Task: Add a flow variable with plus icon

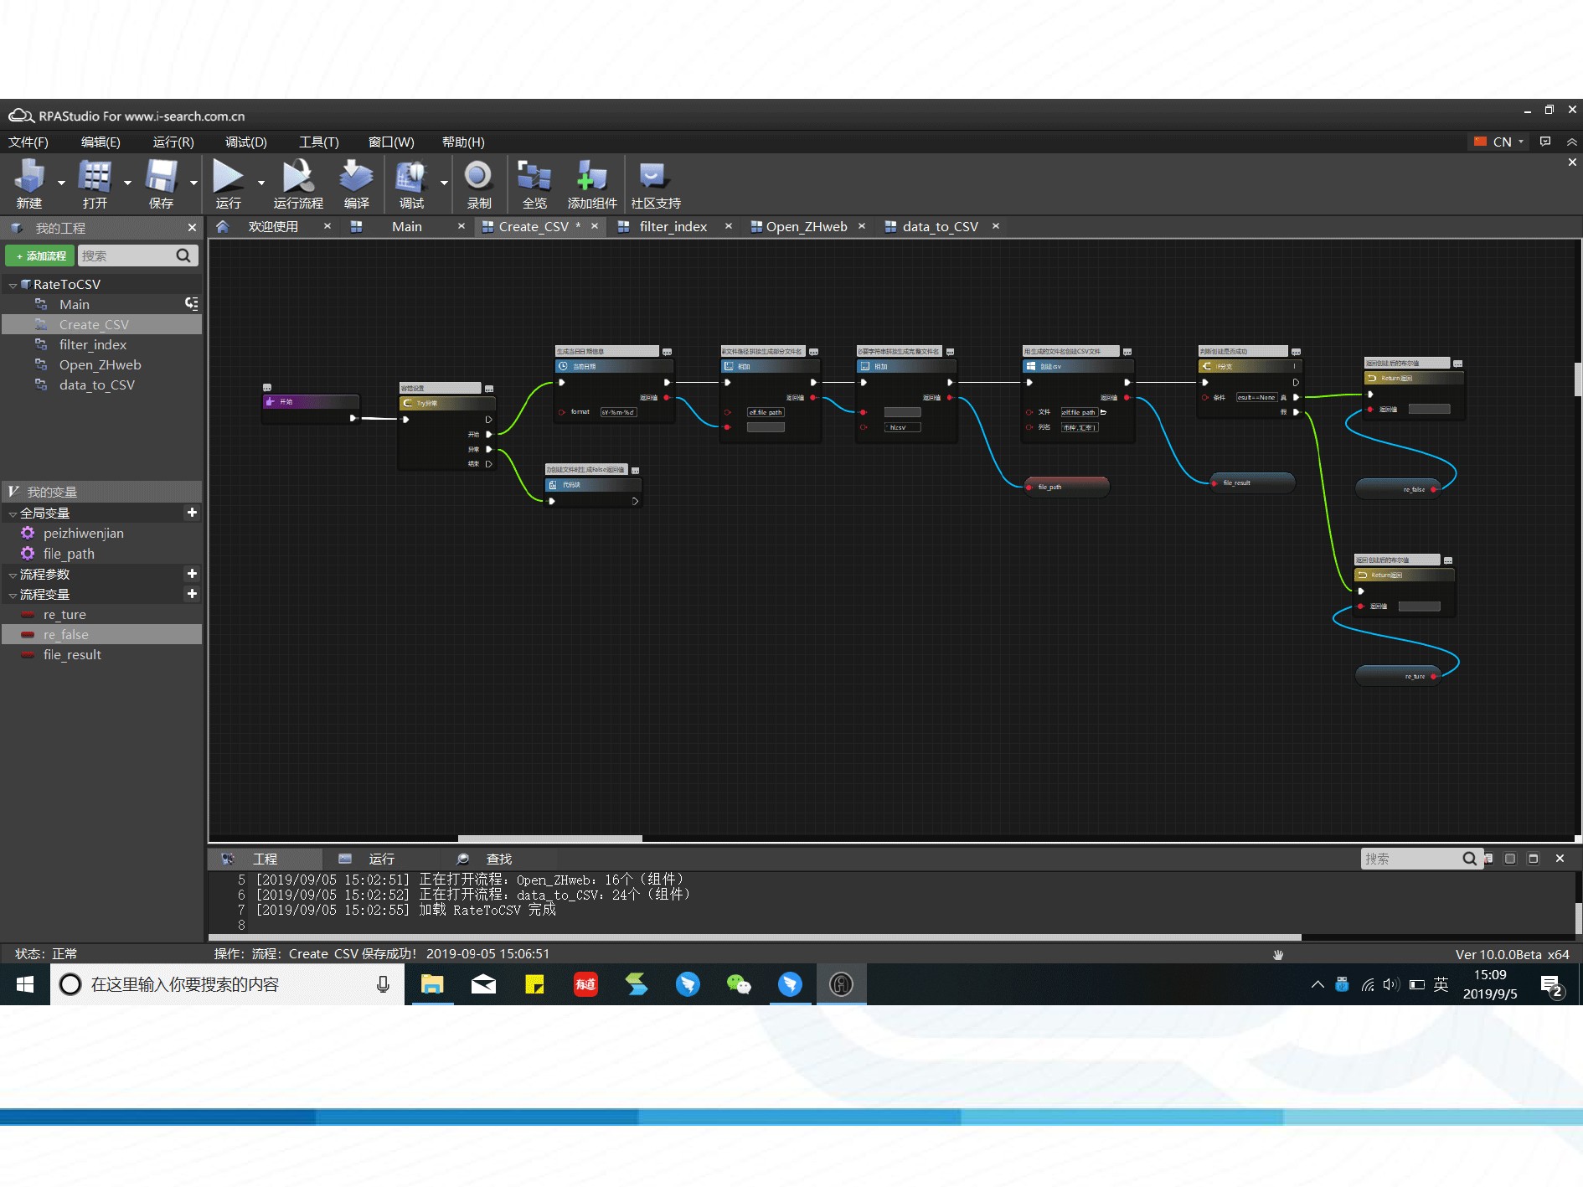Action: pos(192,594)
